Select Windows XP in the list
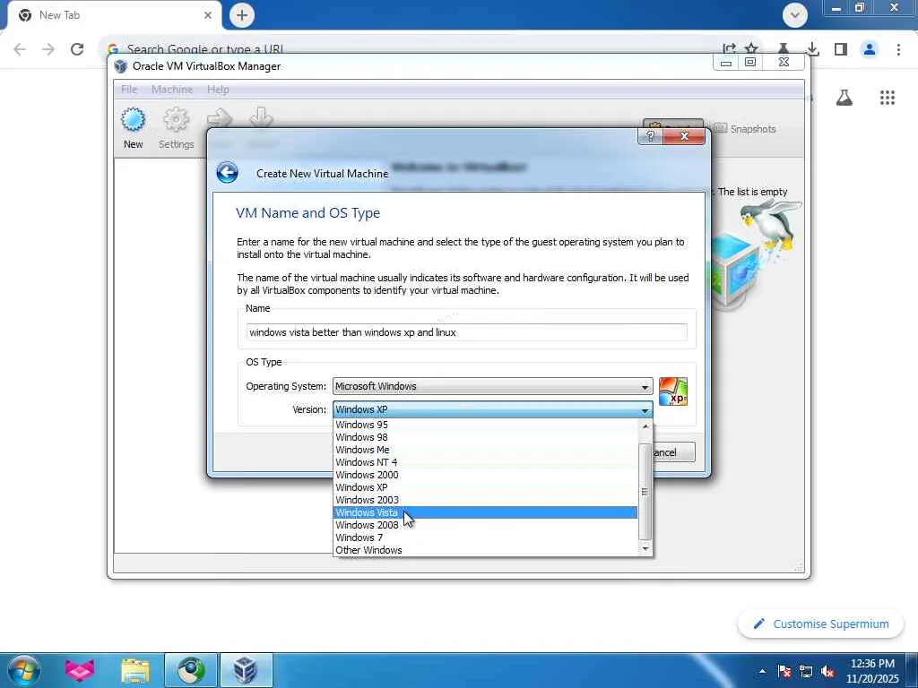The width and height of the screenshot is (918, 688). click(485, 487)
